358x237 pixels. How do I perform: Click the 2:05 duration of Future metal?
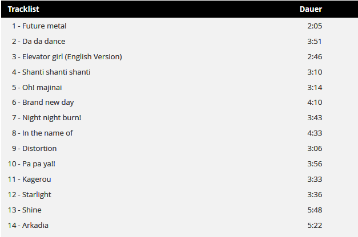point(315,26)
